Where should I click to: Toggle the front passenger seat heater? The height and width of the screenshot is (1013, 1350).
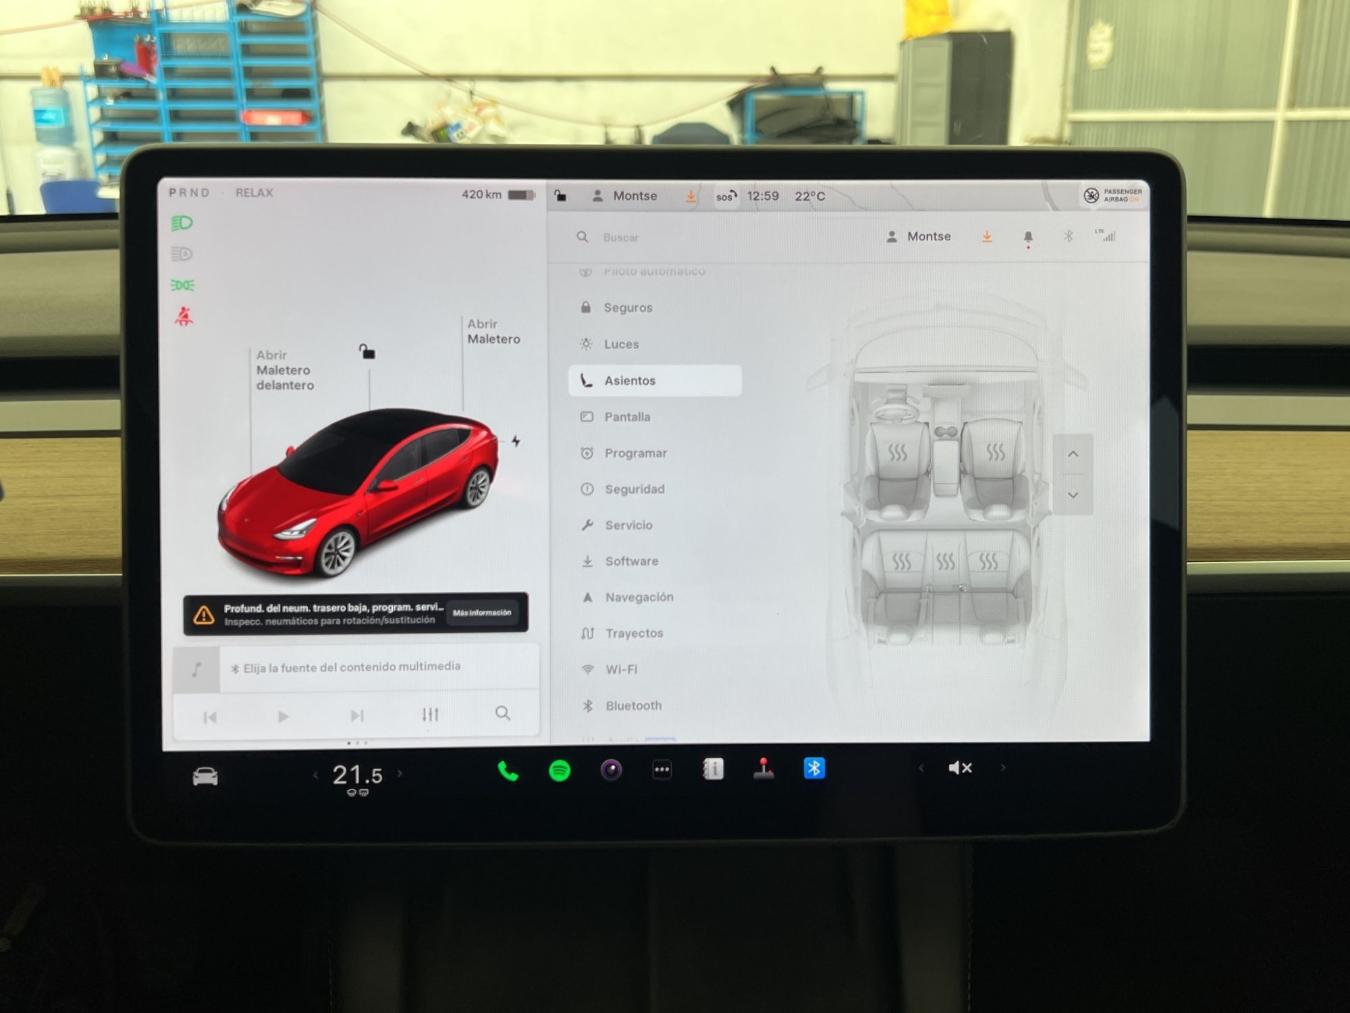[x=995, y=451]
